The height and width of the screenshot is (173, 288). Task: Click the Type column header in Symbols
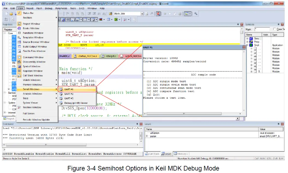[x=277, y=35]
